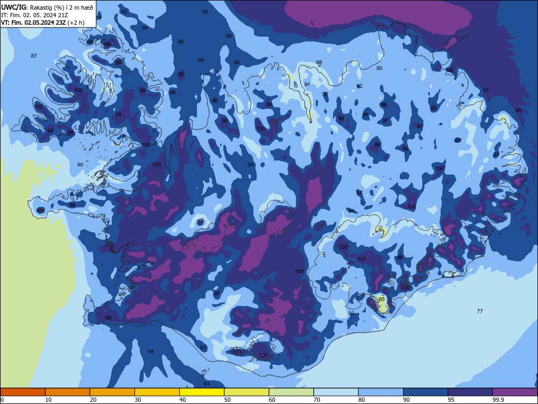Screen dimensions: 538x404
Task: Click the legend tick label '40'
Action: pyautogui.click(x=182, y=400)
